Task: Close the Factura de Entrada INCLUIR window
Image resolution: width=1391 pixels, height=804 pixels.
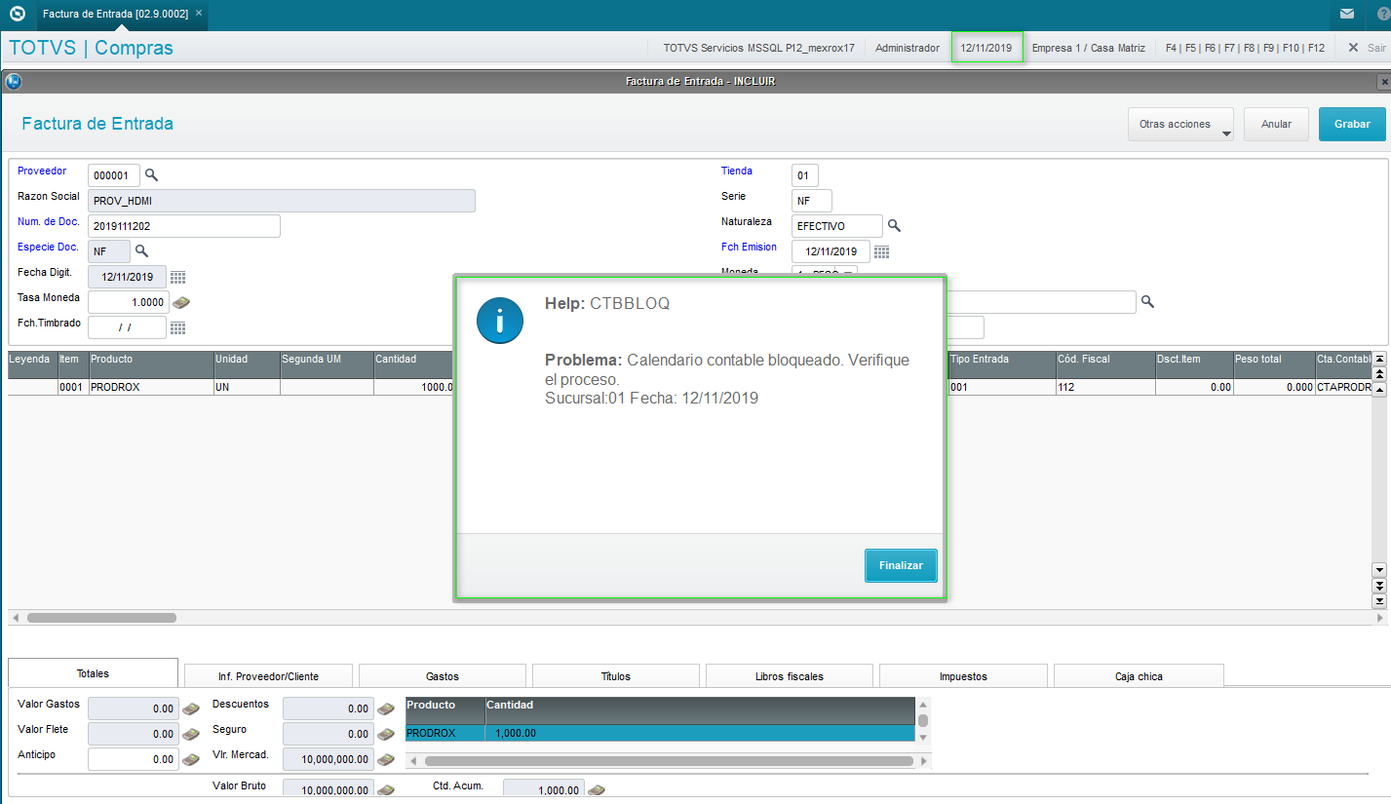Action: (1383, 81)
